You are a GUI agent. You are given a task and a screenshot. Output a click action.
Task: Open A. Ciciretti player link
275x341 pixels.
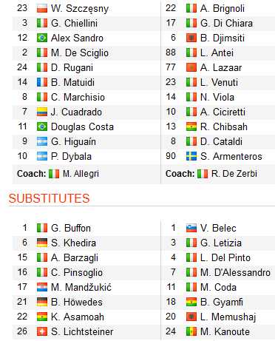223,112
